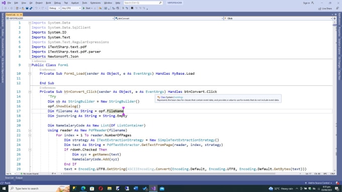Click the uncomment lines toolbar icon
This screenshot has height=192, width=342.
coord(127,8)
